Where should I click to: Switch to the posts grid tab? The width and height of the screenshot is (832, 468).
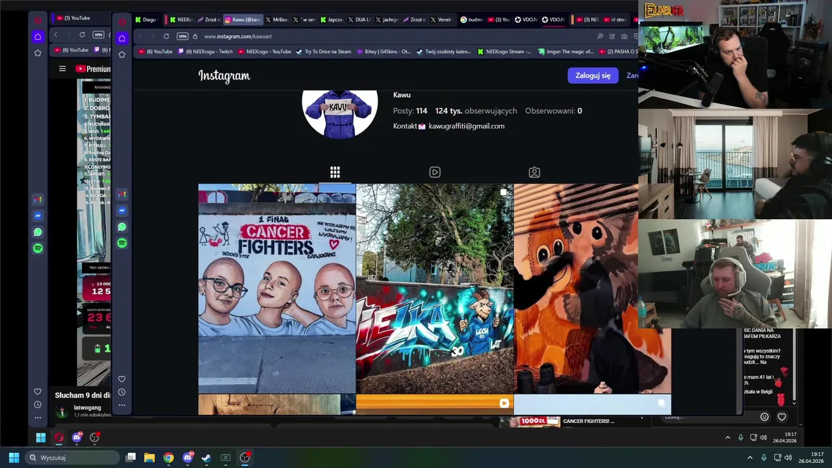pos(335,172)
